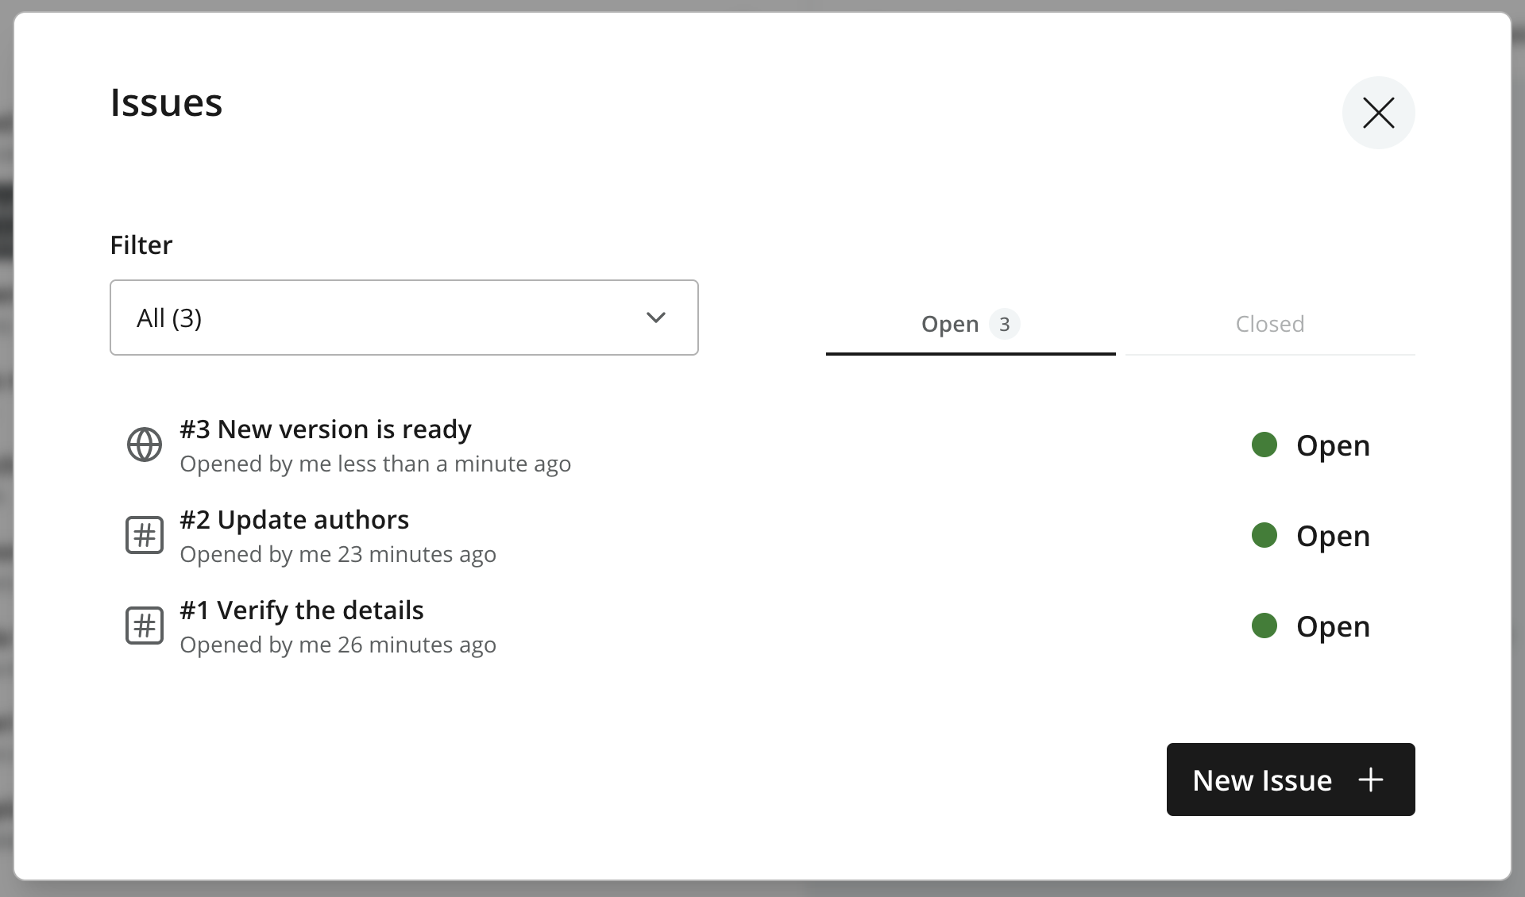Image resolution: width=1525 pixels, height=897 pixels.
Task: Click globe icon beside issue #3
Action: [x=145, y=445]
